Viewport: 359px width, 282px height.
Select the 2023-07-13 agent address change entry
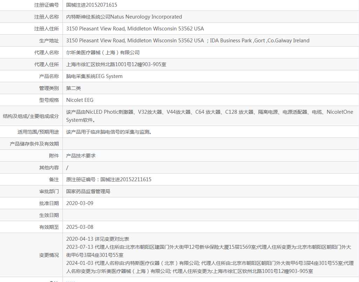208,251
